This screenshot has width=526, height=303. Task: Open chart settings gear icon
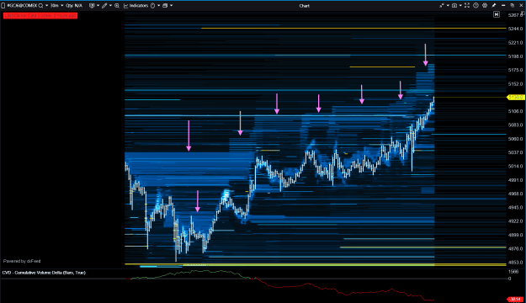[485, 5]
